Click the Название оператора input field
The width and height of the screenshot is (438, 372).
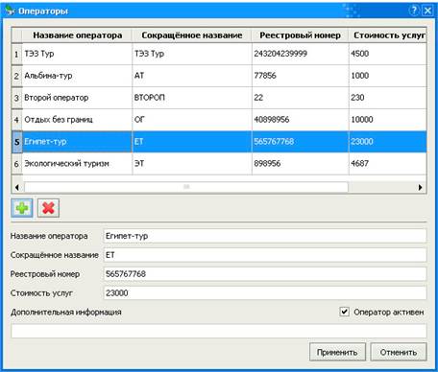265,236
